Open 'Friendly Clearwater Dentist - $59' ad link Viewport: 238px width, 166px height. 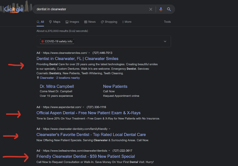[x=86, y=156]
